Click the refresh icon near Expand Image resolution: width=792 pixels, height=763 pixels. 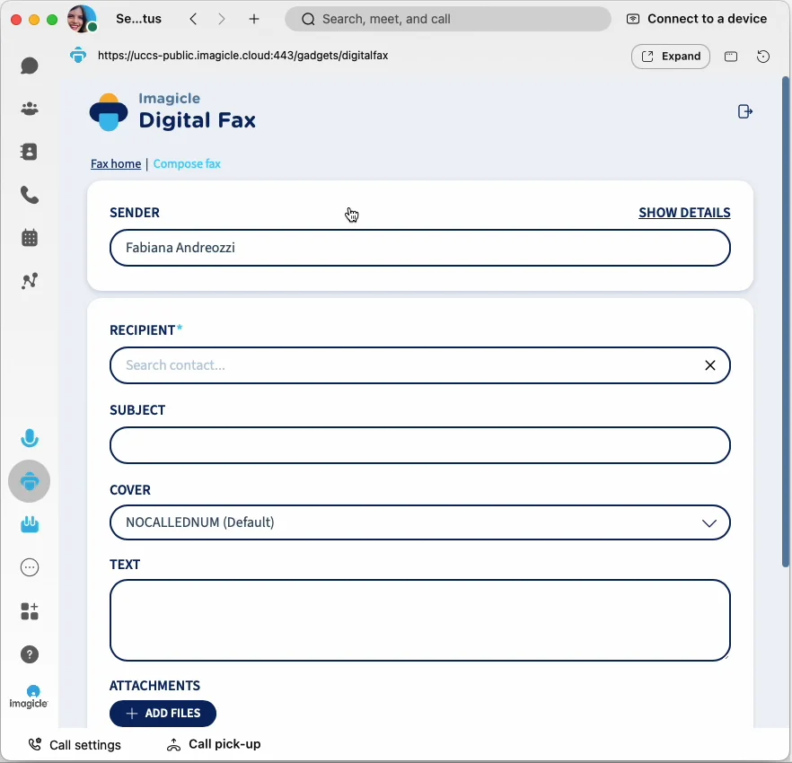[x=763, y=56]
